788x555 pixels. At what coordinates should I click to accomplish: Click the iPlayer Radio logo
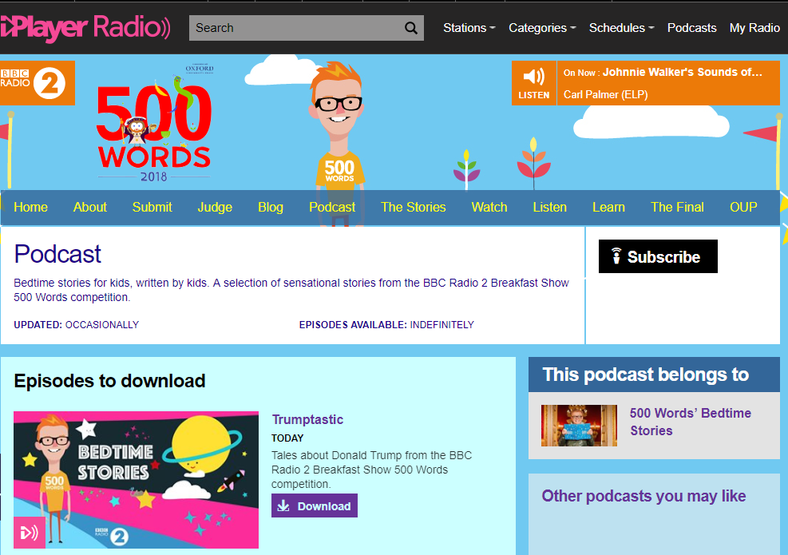[85, 27]
